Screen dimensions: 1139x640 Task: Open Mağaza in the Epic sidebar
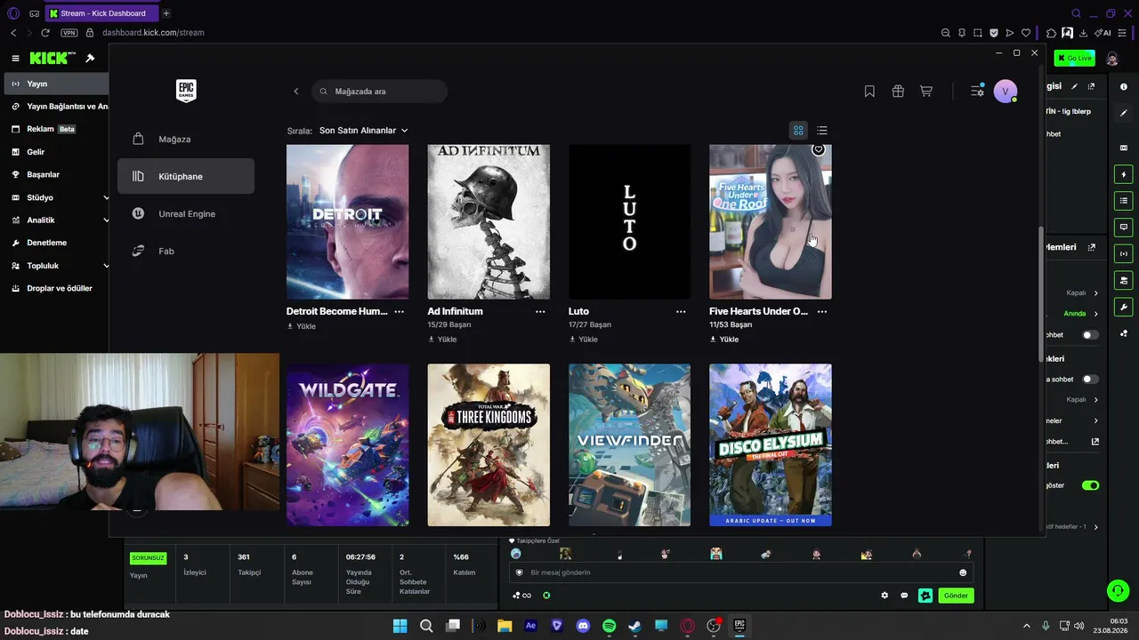186,139
